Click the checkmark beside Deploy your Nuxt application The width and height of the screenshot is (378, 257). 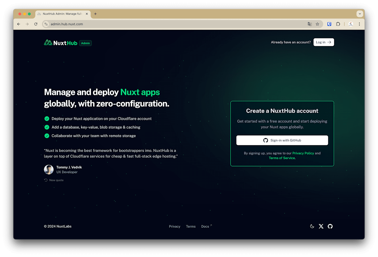pyautogui.click(x=47, y=119)
